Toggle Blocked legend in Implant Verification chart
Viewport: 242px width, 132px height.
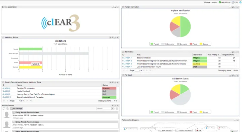click(204, 44)
